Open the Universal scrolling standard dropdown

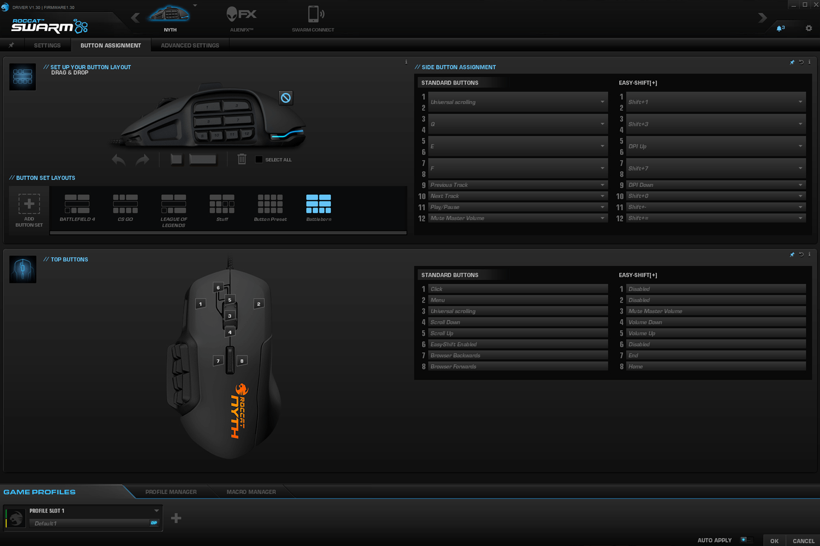(518, 102)
